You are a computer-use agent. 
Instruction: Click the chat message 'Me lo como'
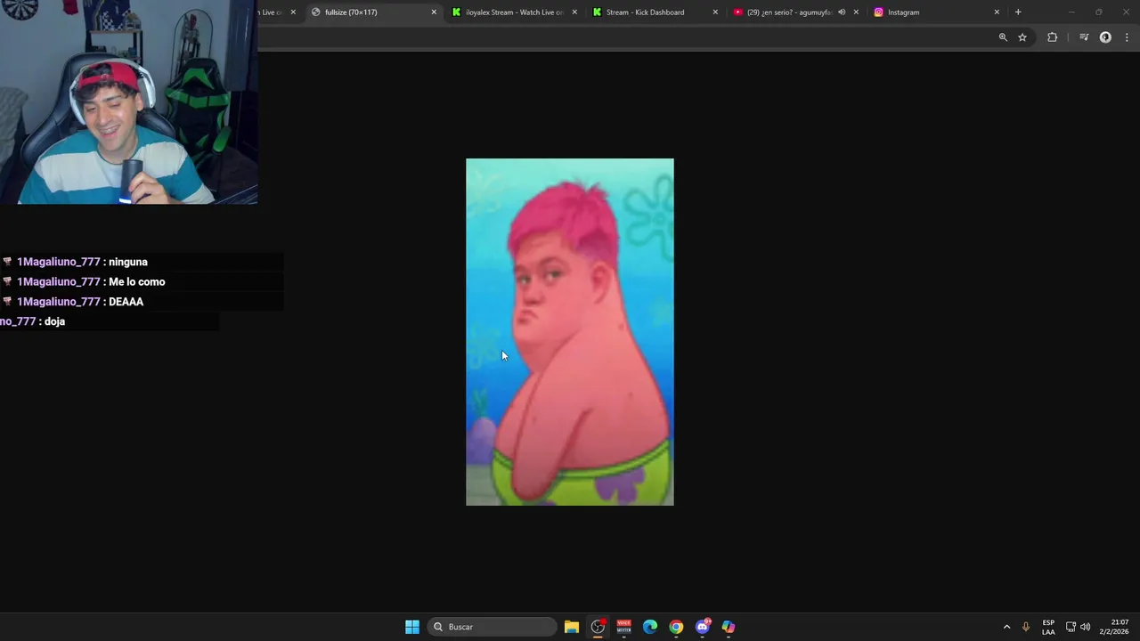(137, 281)
